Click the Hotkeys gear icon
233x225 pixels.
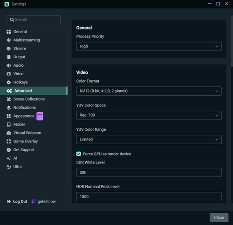click(x=9, y=82)
